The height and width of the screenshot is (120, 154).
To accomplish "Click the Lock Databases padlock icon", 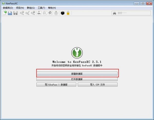I will pyautogui.click(x=68, y=13).
